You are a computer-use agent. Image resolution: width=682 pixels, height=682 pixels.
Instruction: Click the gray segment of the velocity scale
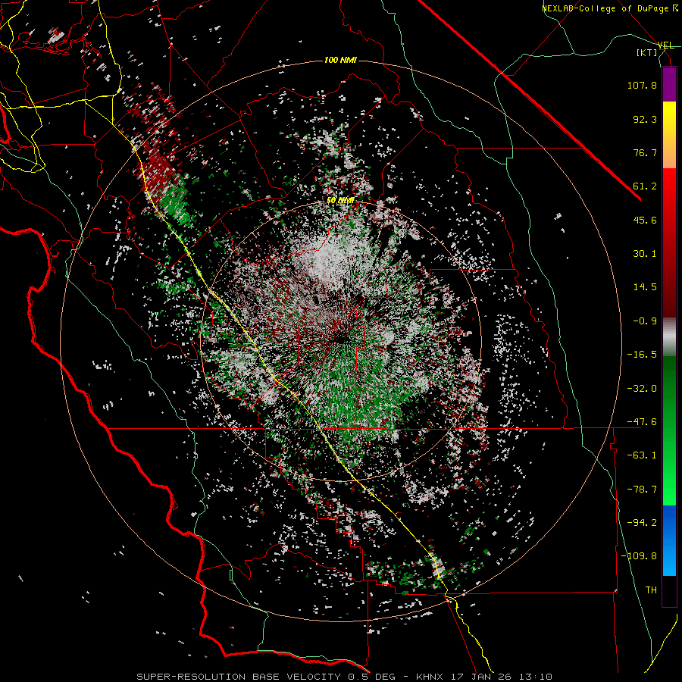669,337
